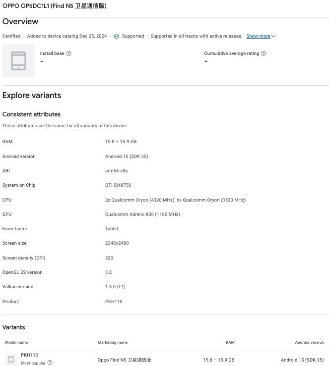Click the Supported in all tracks text
Image resolution: width=329 pixels, height=366 pixels.
(196, 36)
